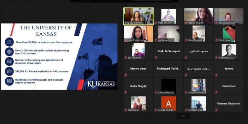Click the lowercase mohamed name tile

click(229, 86)
